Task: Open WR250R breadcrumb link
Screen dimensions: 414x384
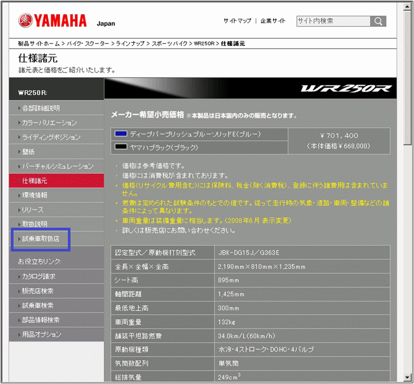Action: (x=204, y=43)
